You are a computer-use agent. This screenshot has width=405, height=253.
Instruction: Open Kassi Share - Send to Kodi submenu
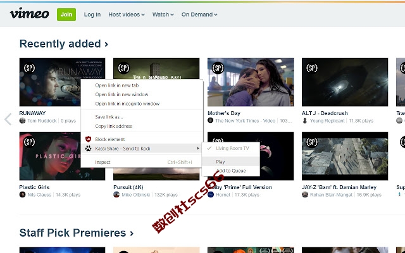142,149
